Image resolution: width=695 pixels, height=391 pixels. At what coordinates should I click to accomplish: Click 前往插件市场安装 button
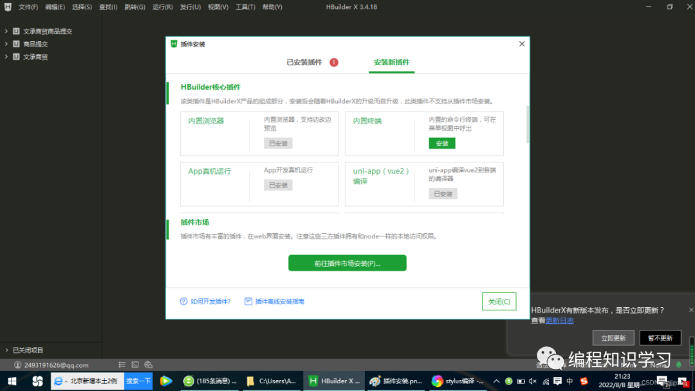click(x=347, y=263)
